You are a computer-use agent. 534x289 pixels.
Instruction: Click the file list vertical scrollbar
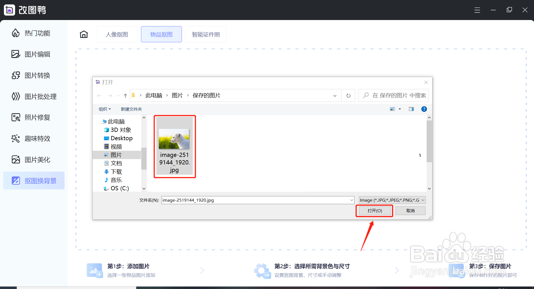pyautogui.click(x=429, y=141)
